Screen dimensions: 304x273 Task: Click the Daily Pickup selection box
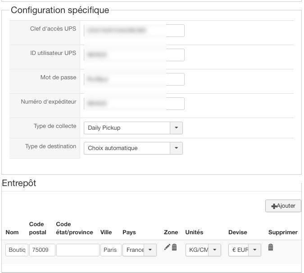127,128
